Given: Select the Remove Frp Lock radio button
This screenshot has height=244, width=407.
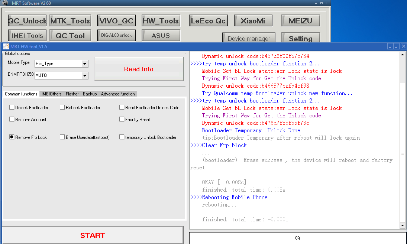Looking at the screenshot, I should [x=12, y=137].
